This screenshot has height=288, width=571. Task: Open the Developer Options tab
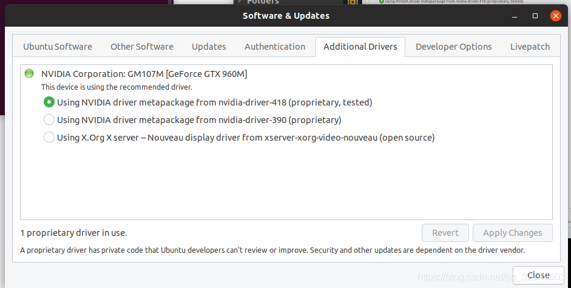coord(454,47)
